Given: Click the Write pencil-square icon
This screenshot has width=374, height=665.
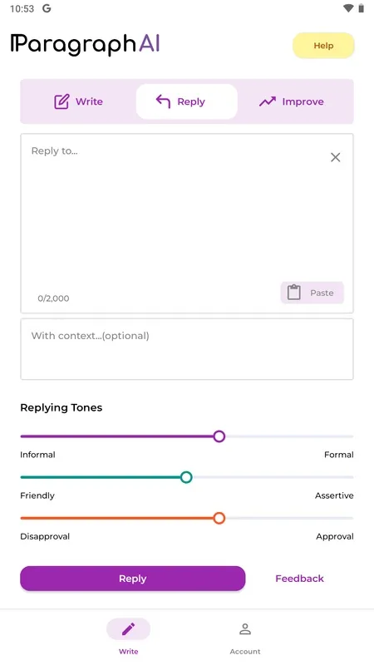Looking at the screenshot, I should click(62, 101).
